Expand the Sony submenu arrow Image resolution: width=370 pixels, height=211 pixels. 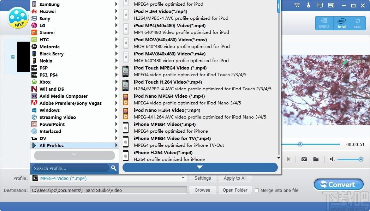click(117, 18)
